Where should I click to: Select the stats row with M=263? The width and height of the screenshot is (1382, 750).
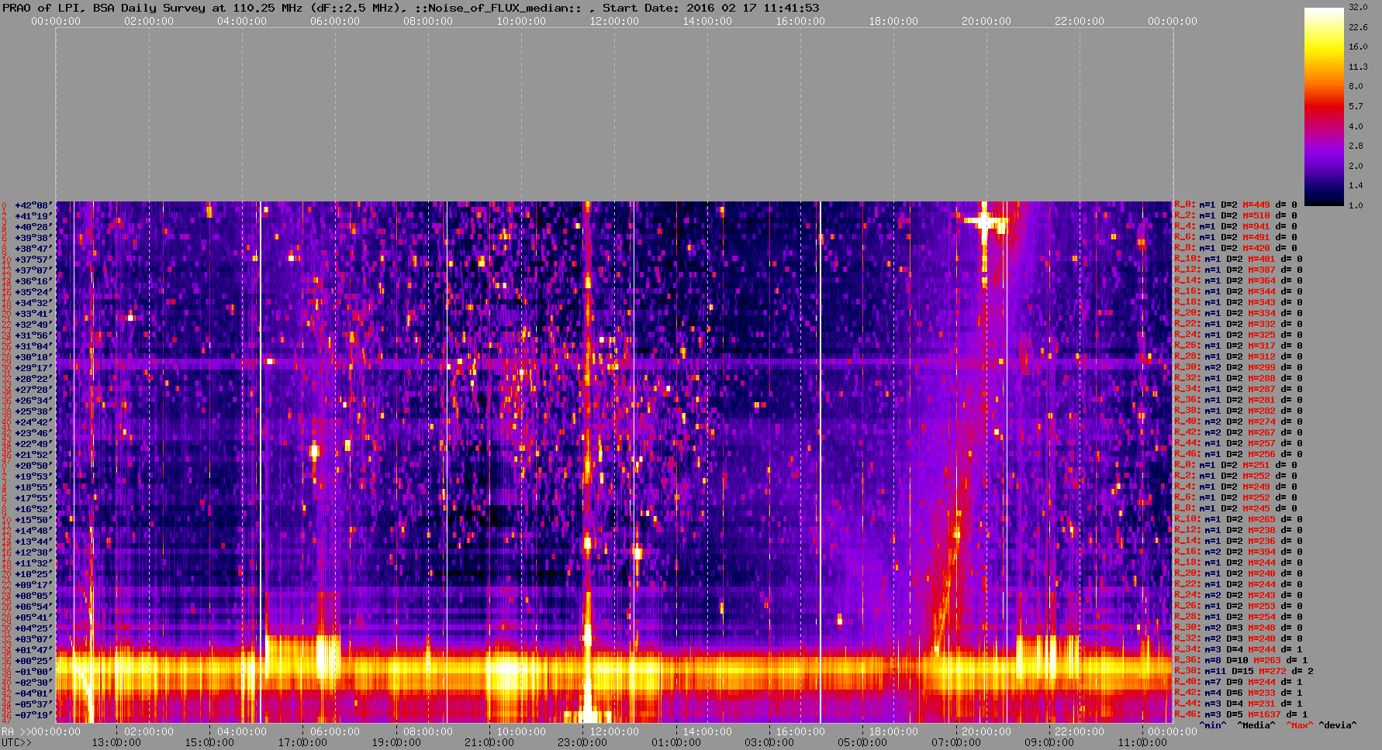click(1242, 661)
